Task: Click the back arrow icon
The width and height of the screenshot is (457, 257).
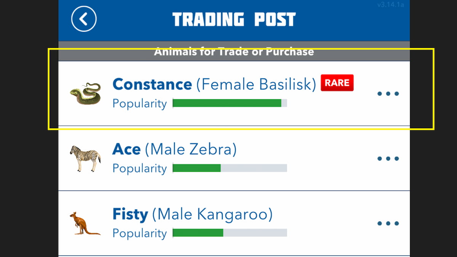Action: pos(83,18)
